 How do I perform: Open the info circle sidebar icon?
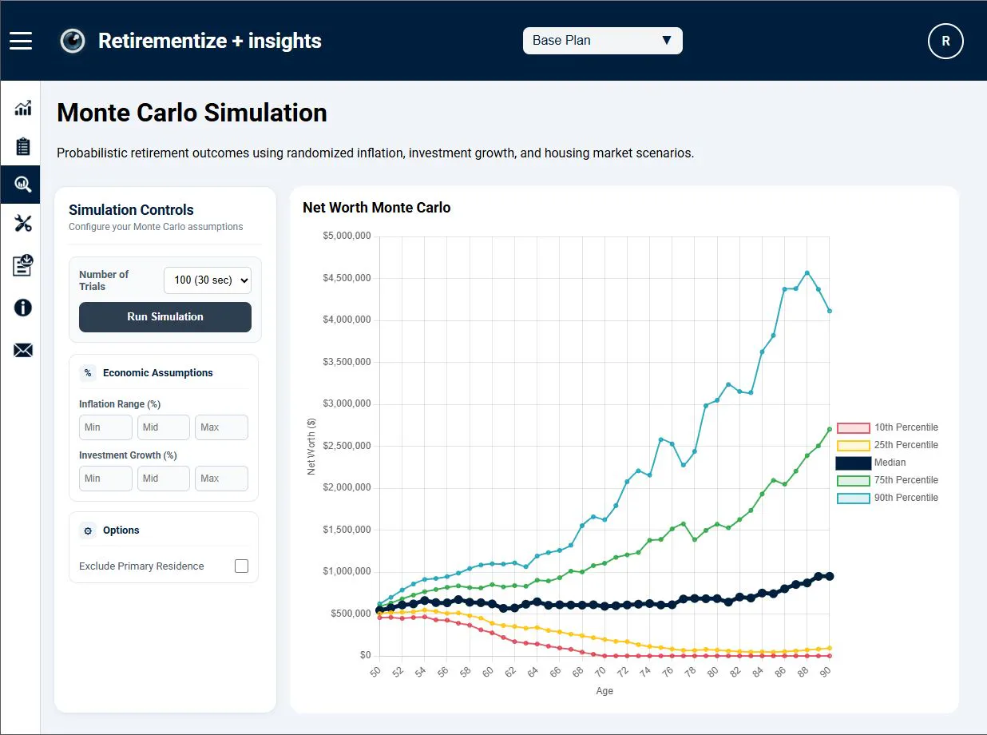23,308
